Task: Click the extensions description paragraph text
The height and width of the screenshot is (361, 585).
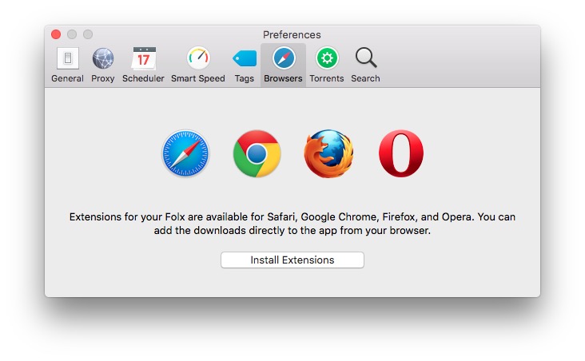Action: click(x=292, y=224)
